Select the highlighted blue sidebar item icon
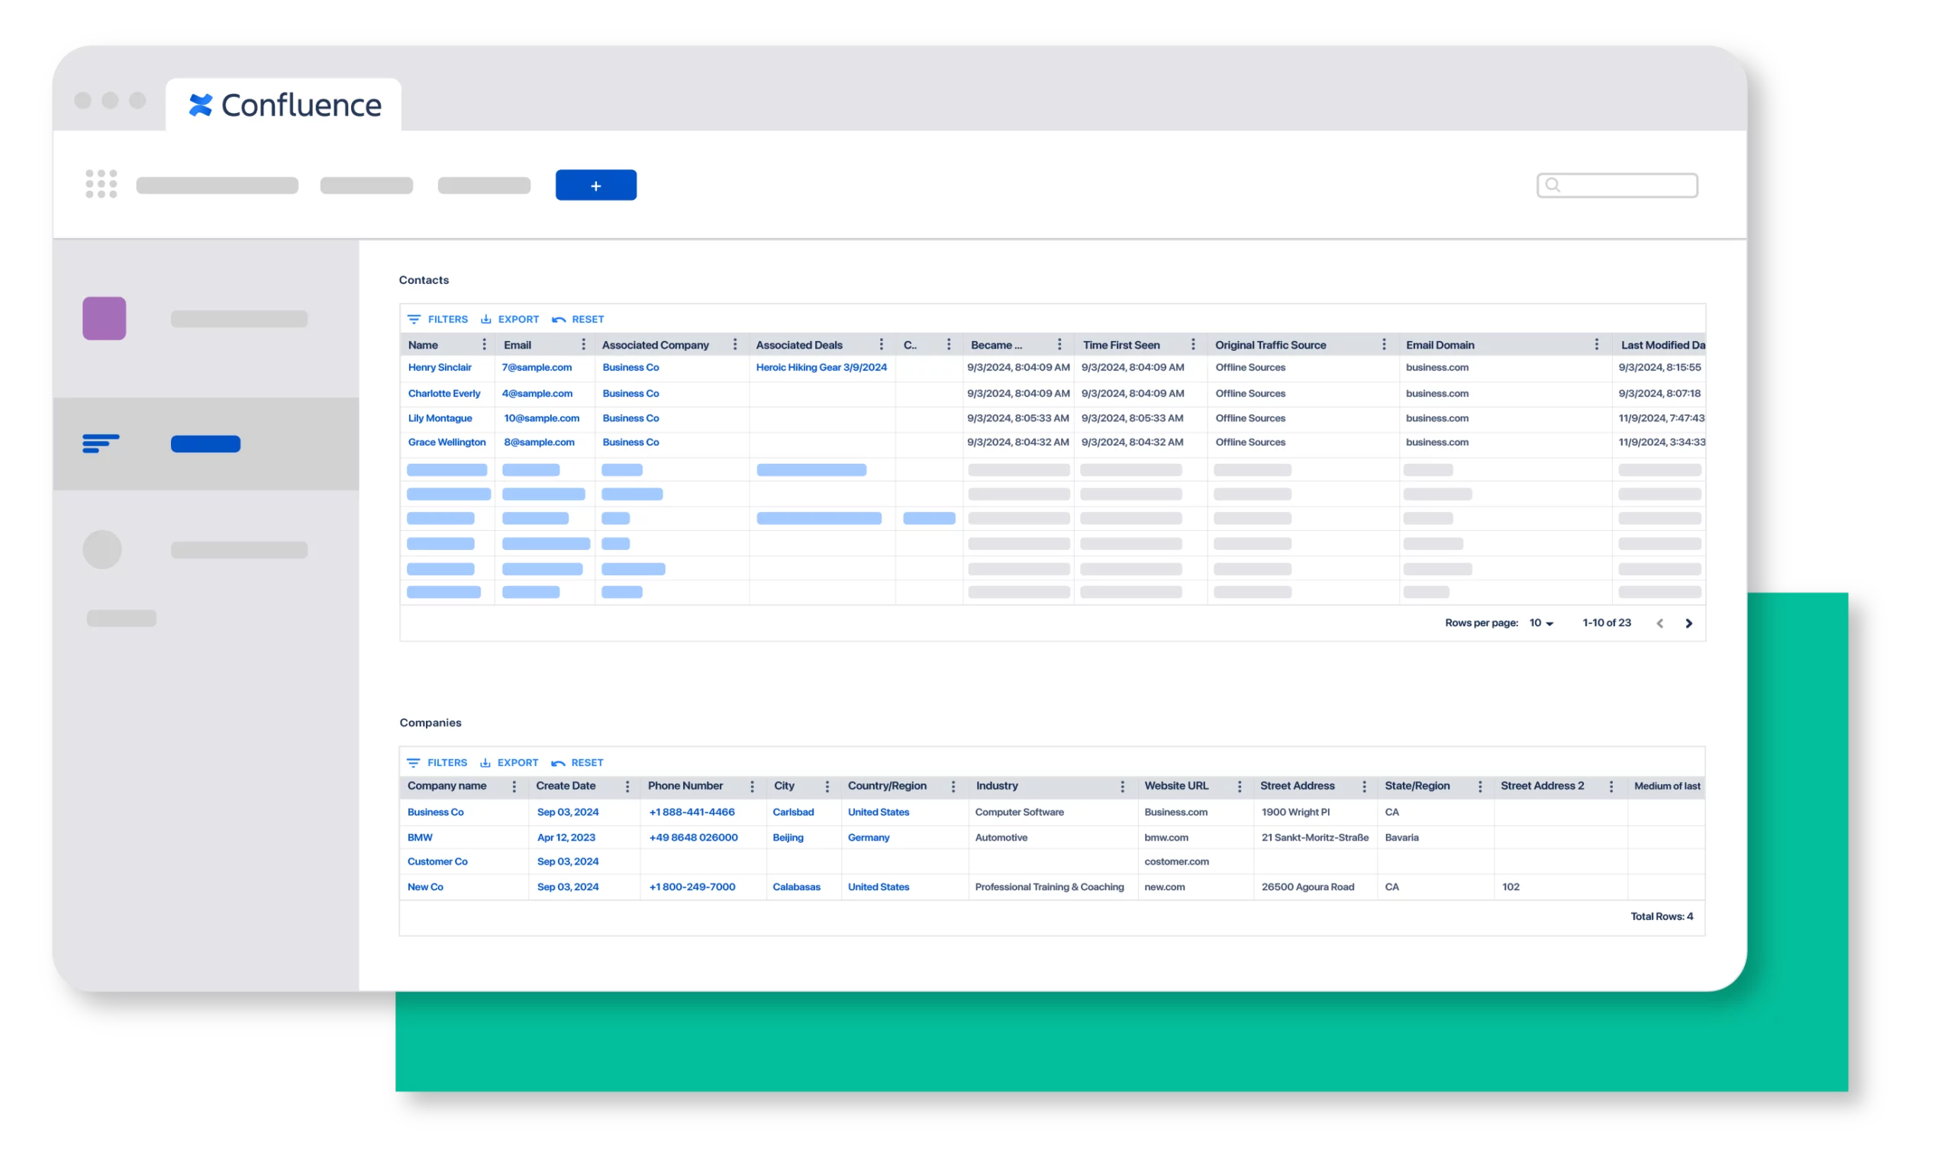The height and width of the screenshot is (1155, 1954). 101,444
